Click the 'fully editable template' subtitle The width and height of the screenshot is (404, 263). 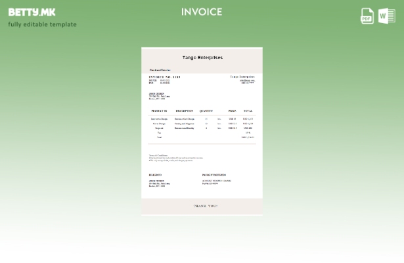coord(42,24)
